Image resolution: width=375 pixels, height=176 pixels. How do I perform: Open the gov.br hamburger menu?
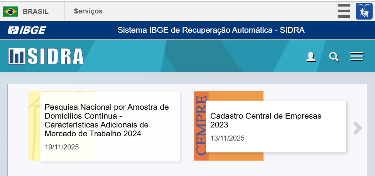(344, 11)
